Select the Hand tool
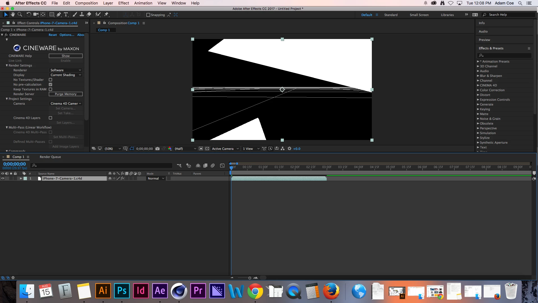 pos(13,14)
